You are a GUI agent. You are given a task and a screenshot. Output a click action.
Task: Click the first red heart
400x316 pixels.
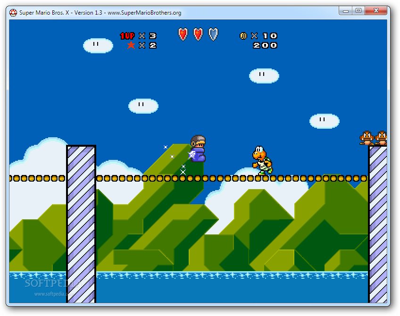point(183,34)
